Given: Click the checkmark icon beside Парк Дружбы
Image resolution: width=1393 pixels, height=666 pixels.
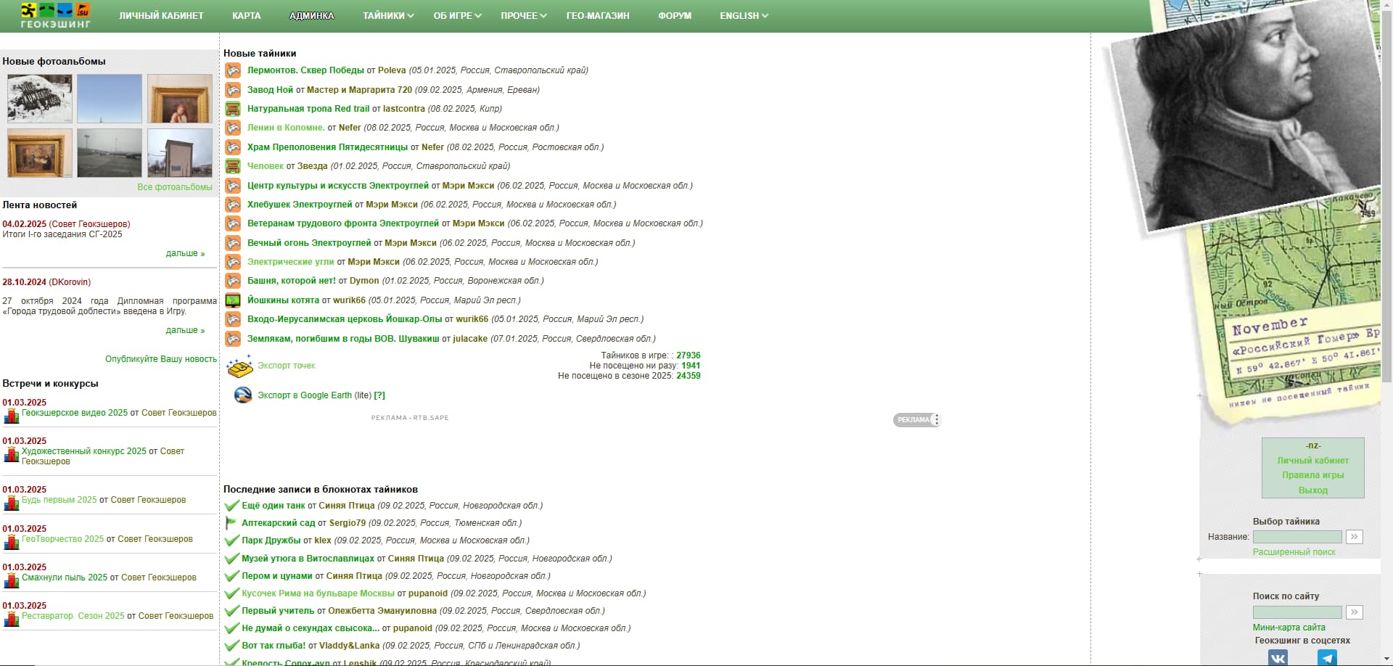Looking at the screenshot, I should (231, 540).
